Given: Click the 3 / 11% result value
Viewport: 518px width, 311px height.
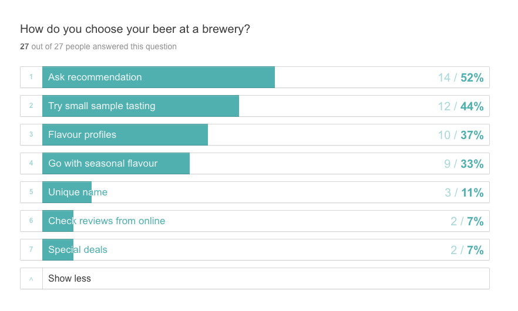Looking at the screenshot, I should tap(464, 192).
